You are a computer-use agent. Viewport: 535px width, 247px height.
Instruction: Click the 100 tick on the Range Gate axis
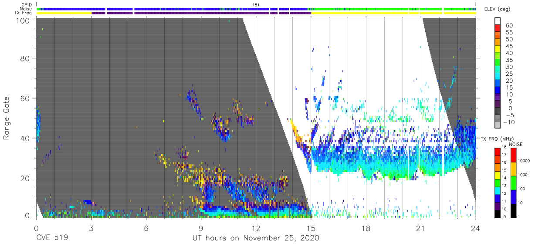(x=23, y=20)
